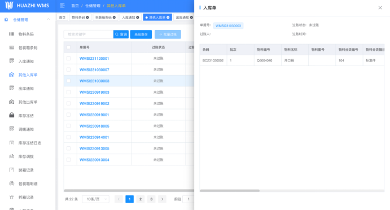The height and width of the screenshot is (210, 390).
Task: Click the 查询 search button
Action: (x=121, y=34)
